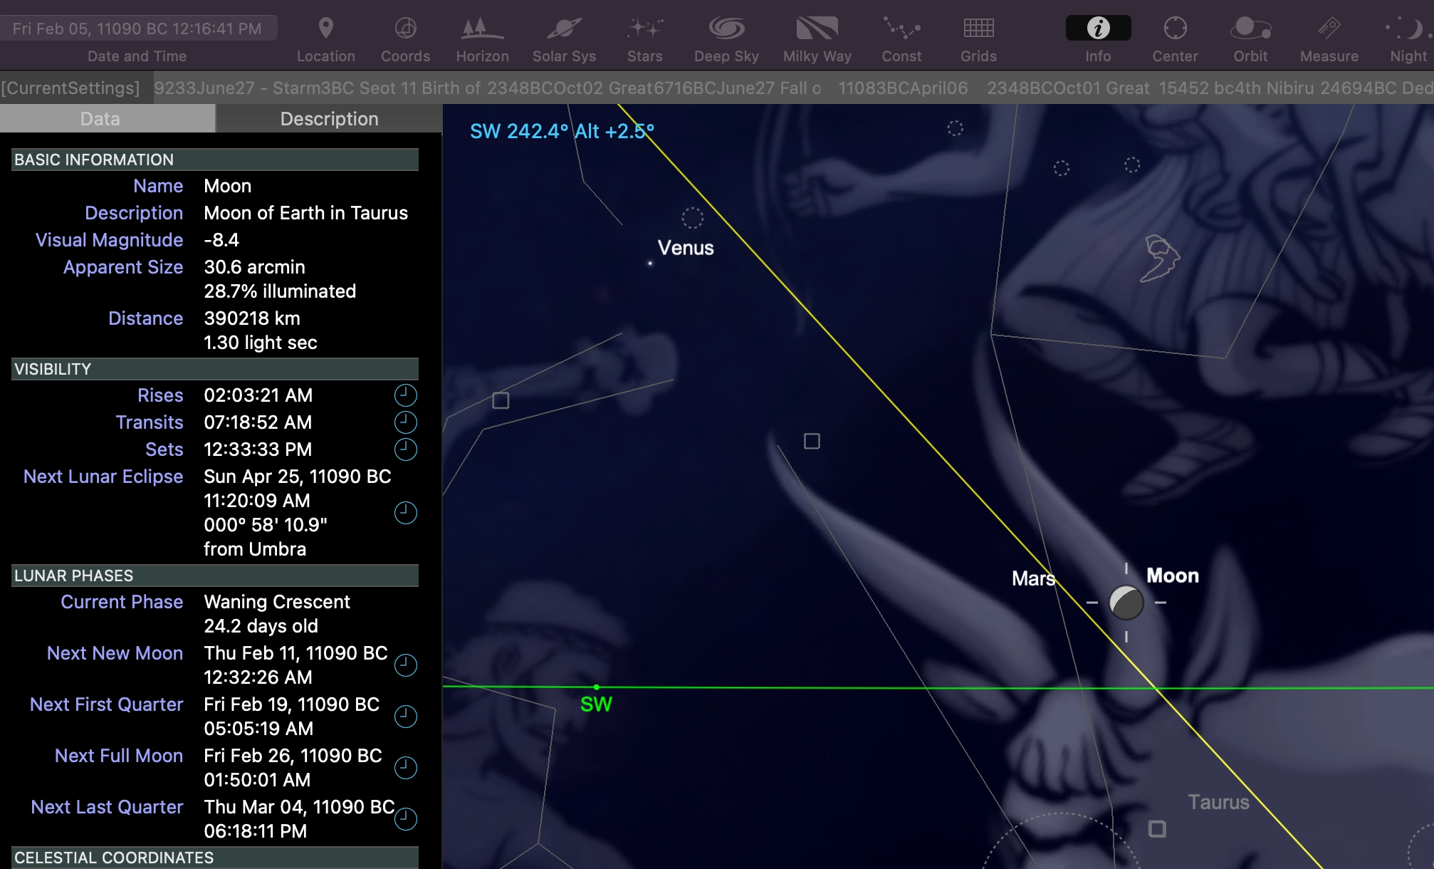Toggle Night vision mode icon
This screenshot has width=1434, height=869.
tap(1408, 28)
